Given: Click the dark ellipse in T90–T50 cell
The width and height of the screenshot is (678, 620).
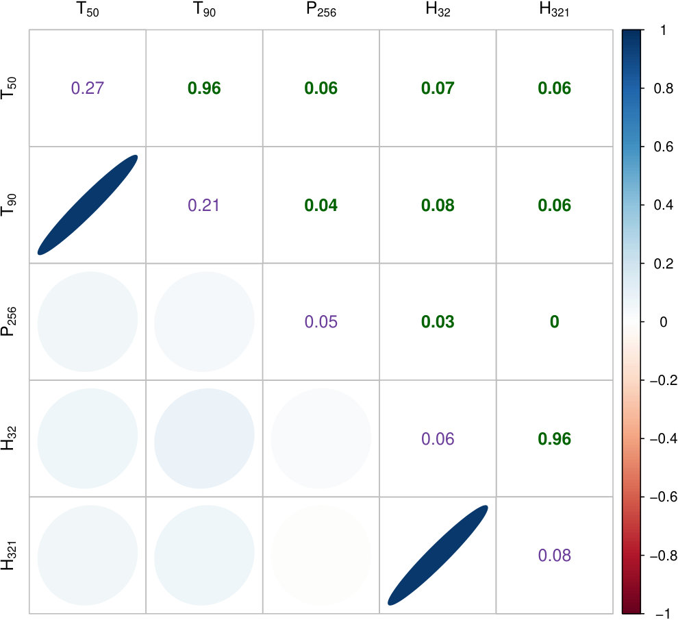Looking at the screenshot, I should 88,205.
